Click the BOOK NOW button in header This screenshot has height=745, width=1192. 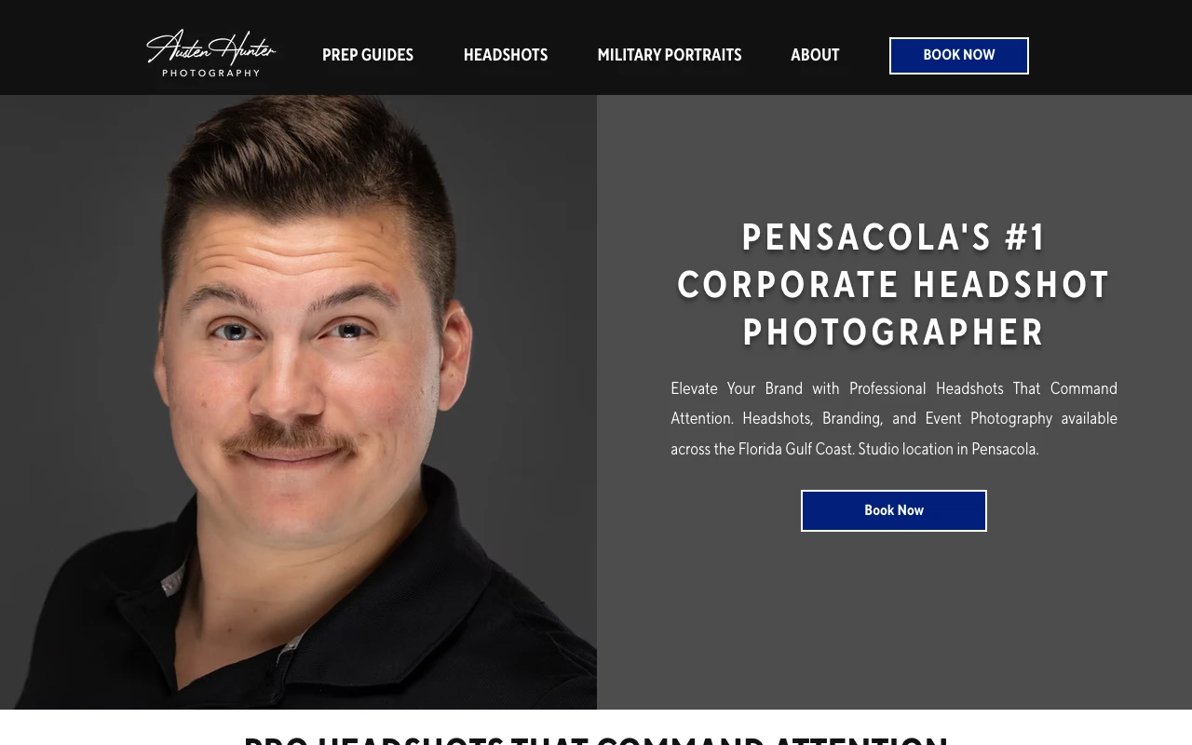959,56
